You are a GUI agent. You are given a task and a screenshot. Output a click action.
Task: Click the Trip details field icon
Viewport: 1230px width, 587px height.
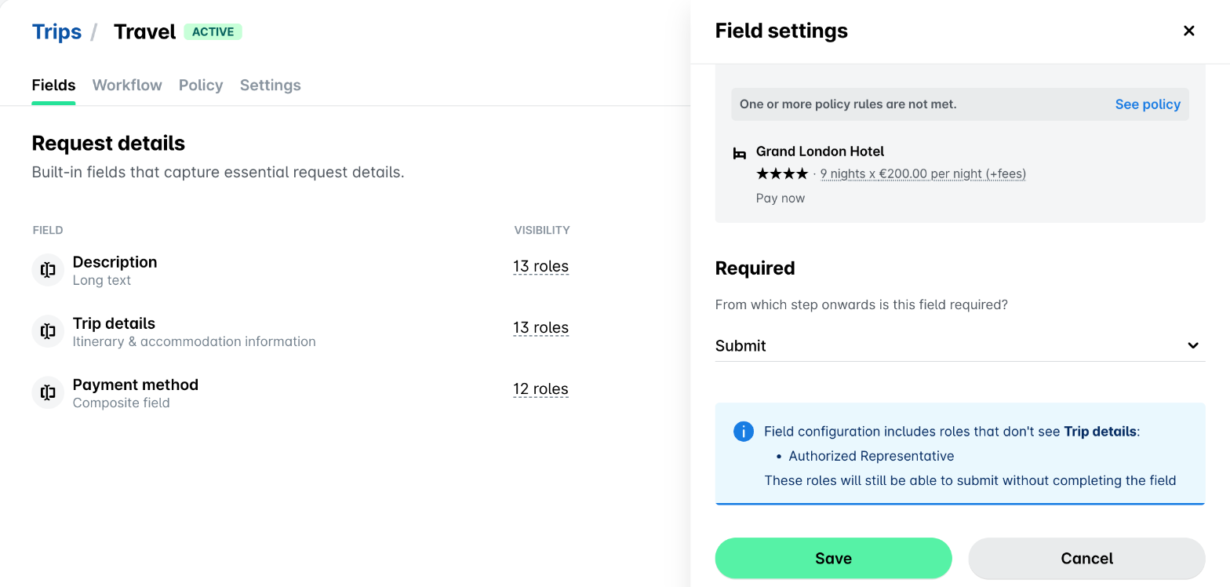48,331
